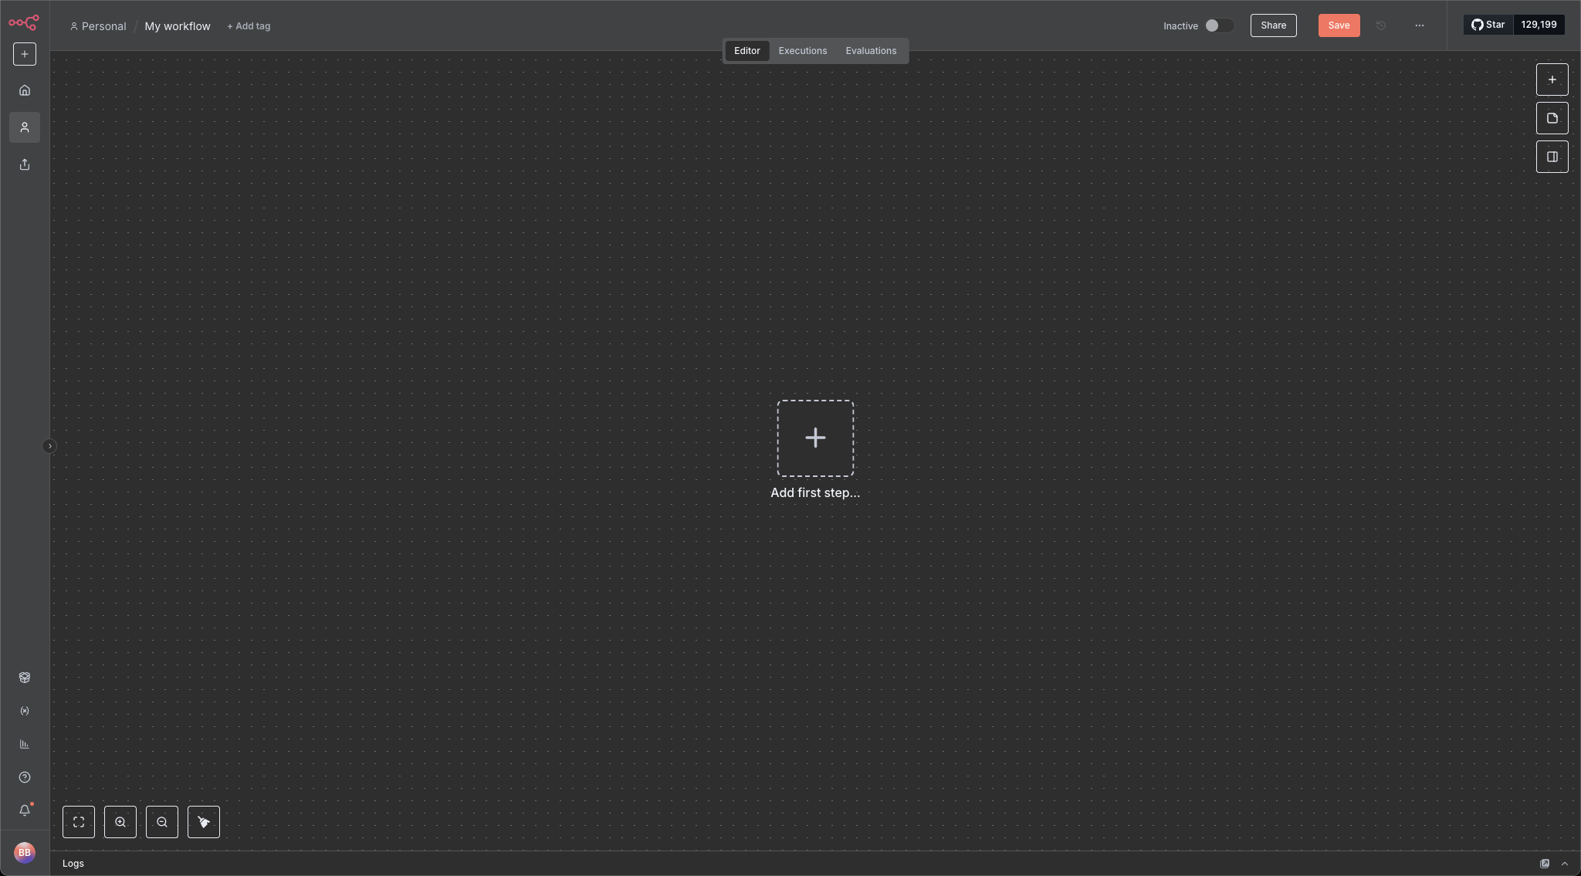Click the Add tag link
1581x876 pixels.
pos(249,26)
